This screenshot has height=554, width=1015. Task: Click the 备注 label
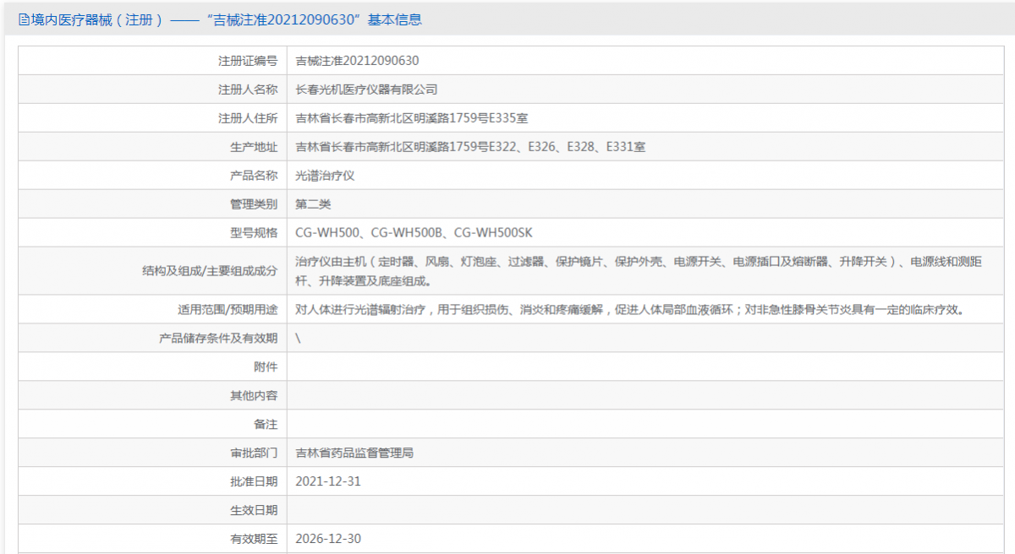click(x=266, y=424)
